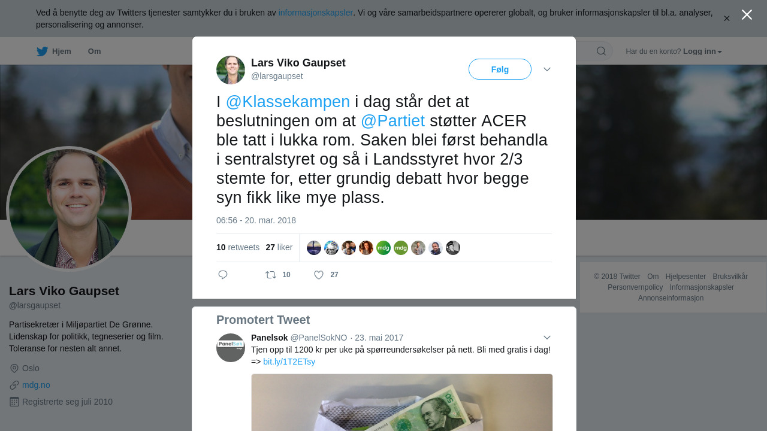The image size is (767, 431).
Task: View the 27 liker list
Action: click(279, 247)
